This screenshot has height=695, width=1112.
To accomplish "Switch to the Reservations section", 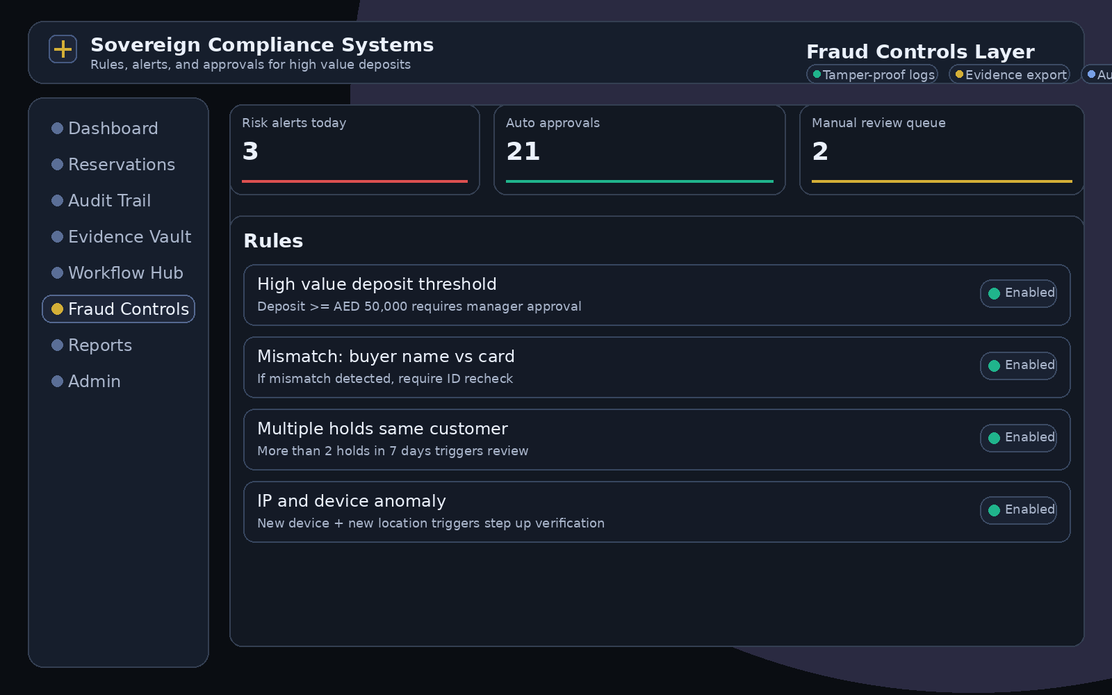I will coord(122,164).
